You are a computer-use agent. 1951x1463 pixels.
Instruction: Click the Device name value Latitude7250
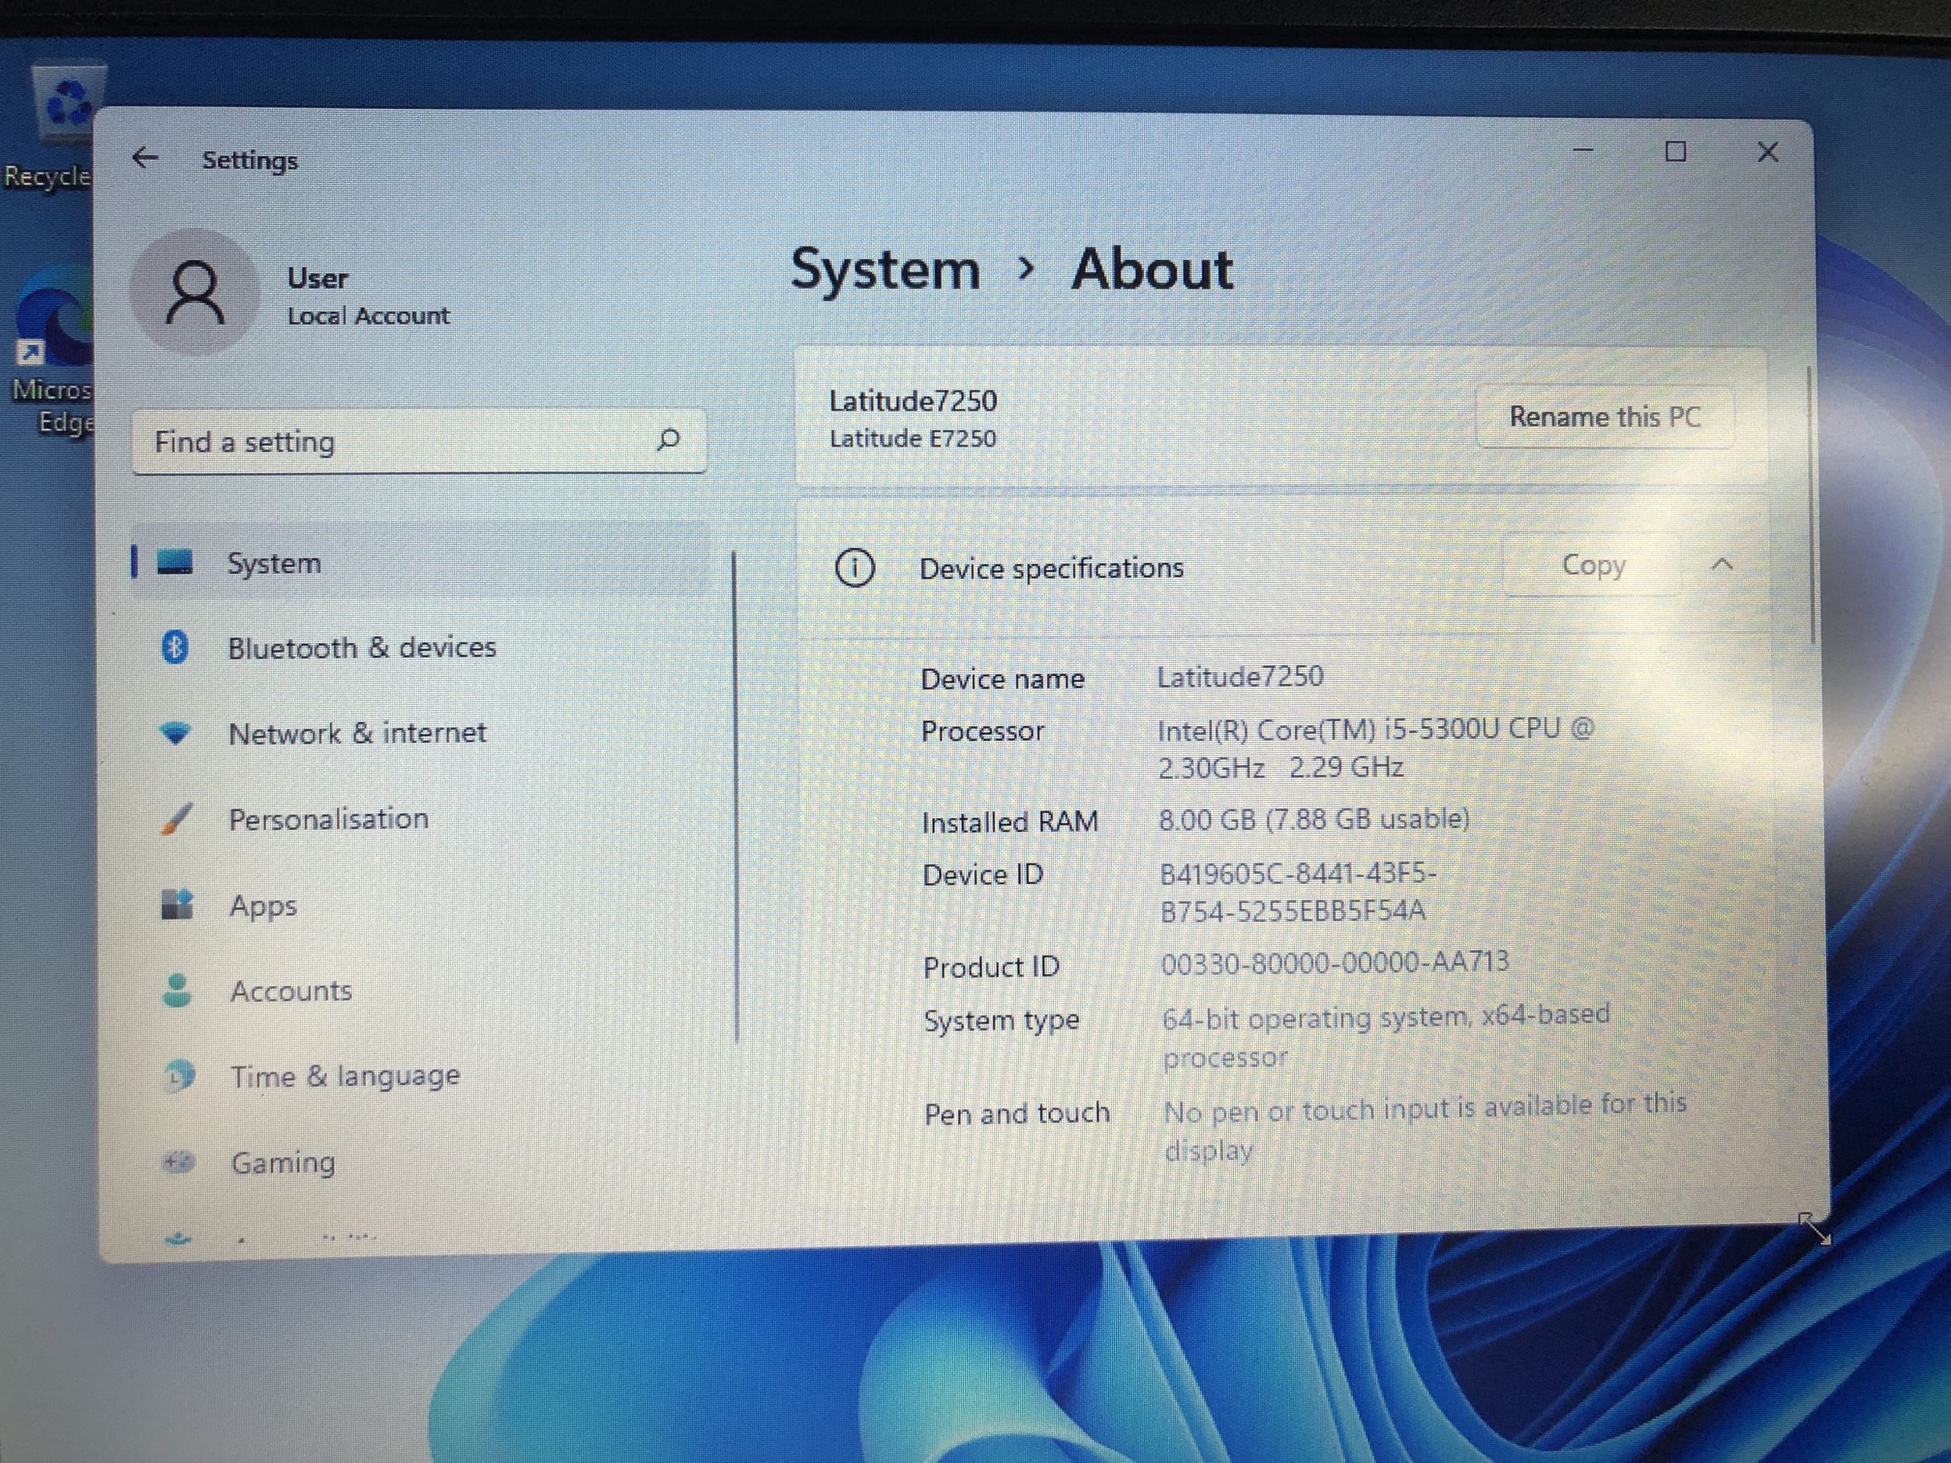point(1240,677)
